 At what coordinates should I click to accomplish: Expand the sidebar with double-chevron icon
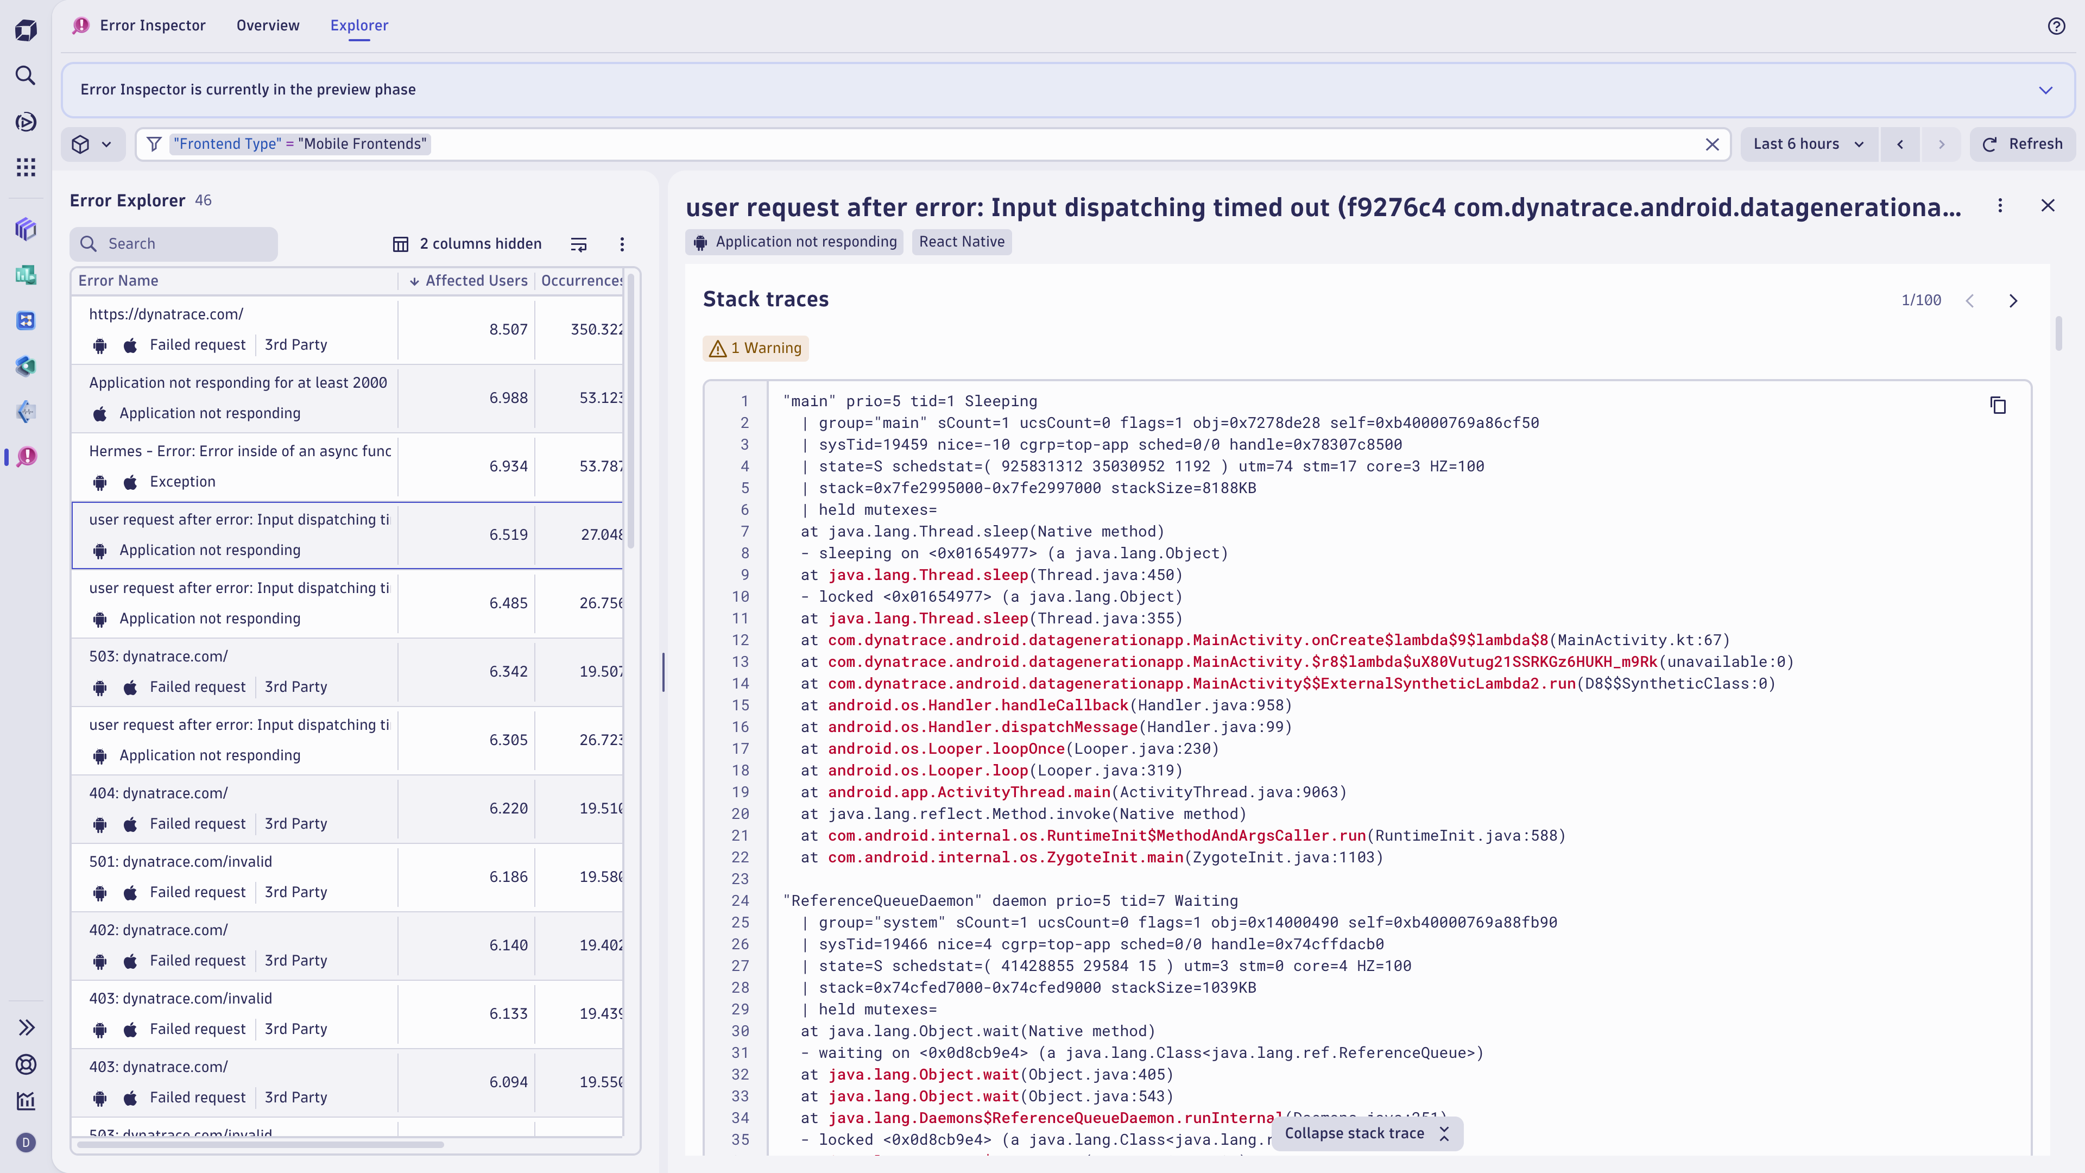(x=27, y=1027)
